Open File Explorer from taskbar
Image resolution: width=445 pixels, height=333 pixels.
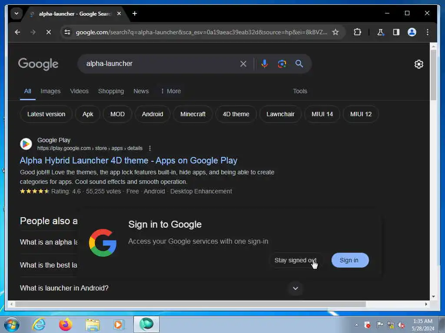(93, 324)
